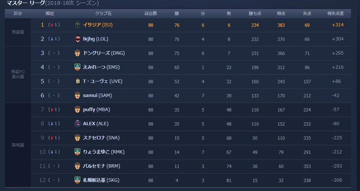Open the puffy (MBA) club page
360x191 pixels.
96,110
